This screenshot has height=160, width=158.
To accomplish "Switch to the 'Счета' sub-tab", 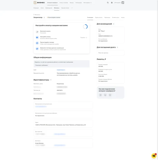I will coord(42,8).
